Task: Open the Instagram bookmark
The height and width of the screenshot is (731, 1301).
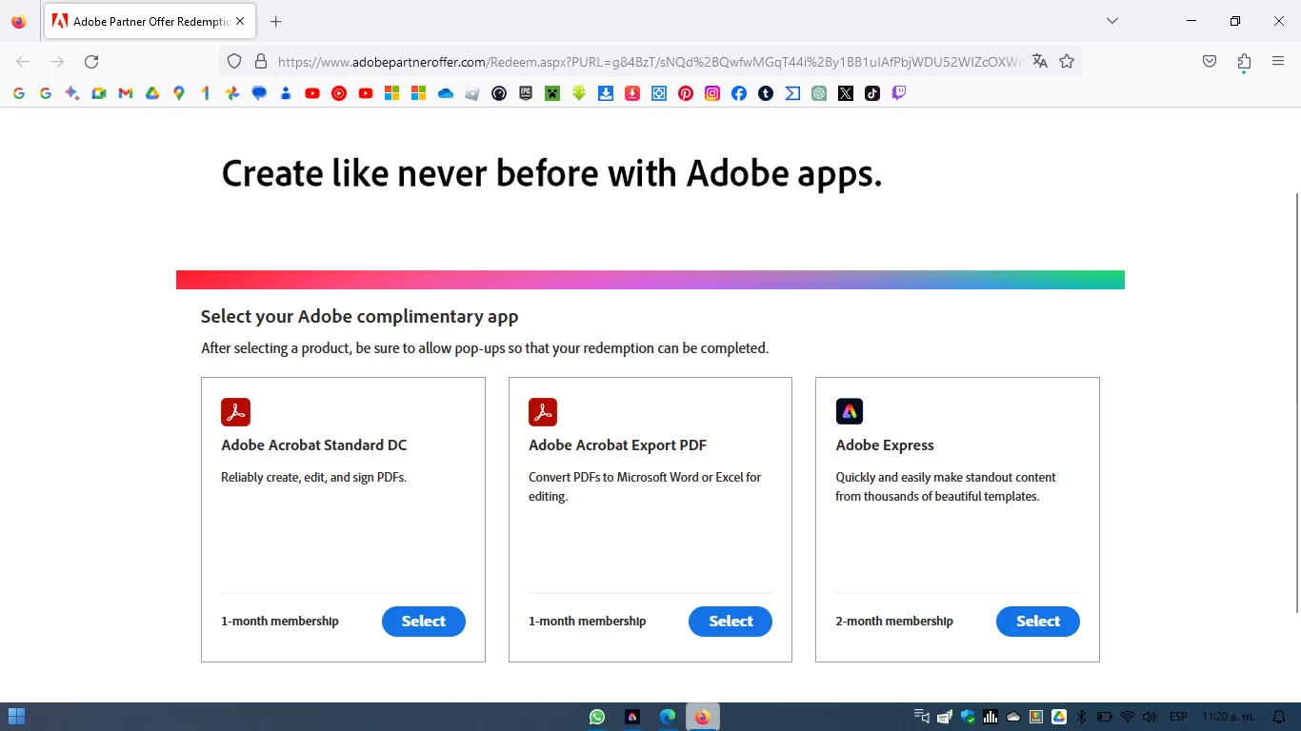Action: pos(711,93)
